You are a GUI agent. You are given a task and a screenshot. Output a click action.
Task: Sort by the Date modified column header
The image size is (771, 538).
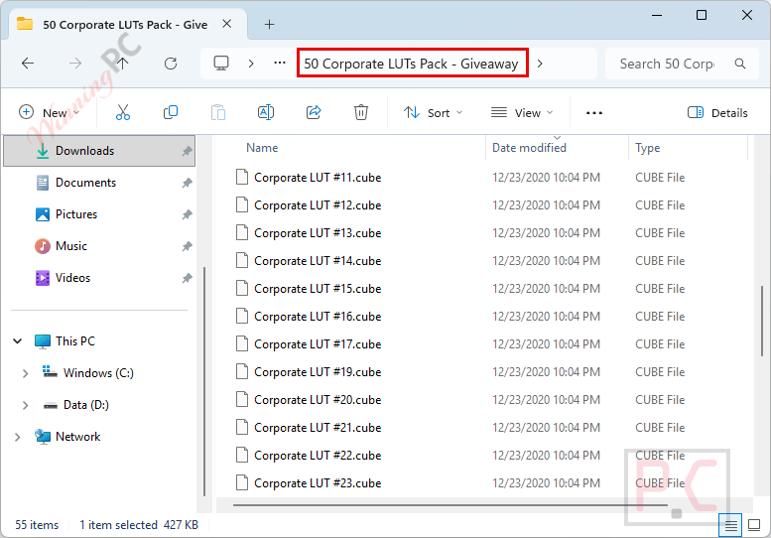pos(529,148)
